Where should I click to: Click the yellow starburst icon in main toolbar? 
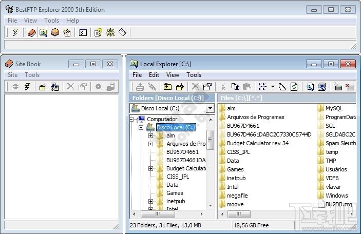(110, 32)
